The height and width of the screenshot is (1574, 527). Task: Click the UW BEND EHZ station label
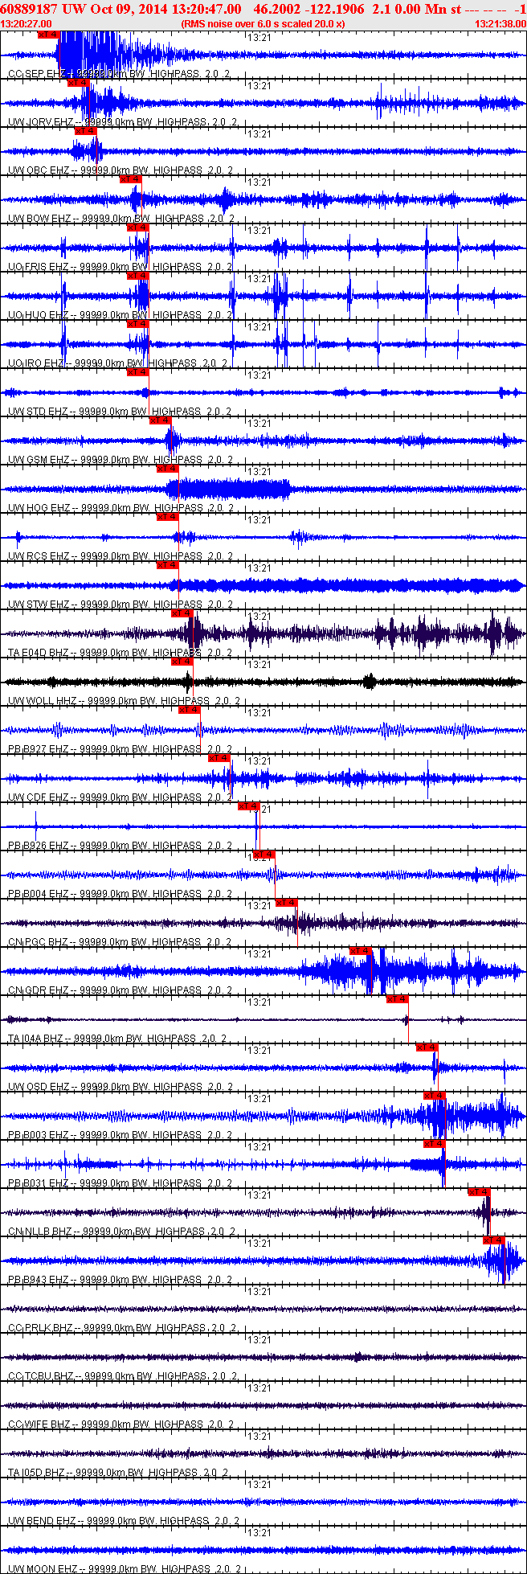click(x=42, y=1521)
